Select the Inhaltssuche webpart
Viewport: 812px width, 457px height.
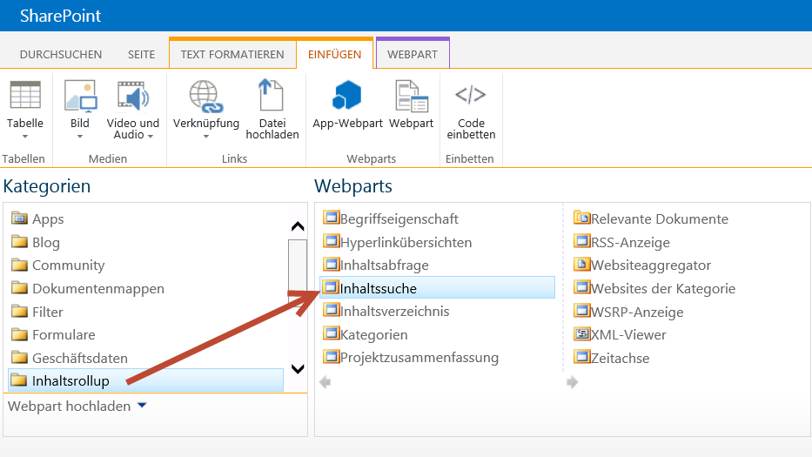(438, 287)
